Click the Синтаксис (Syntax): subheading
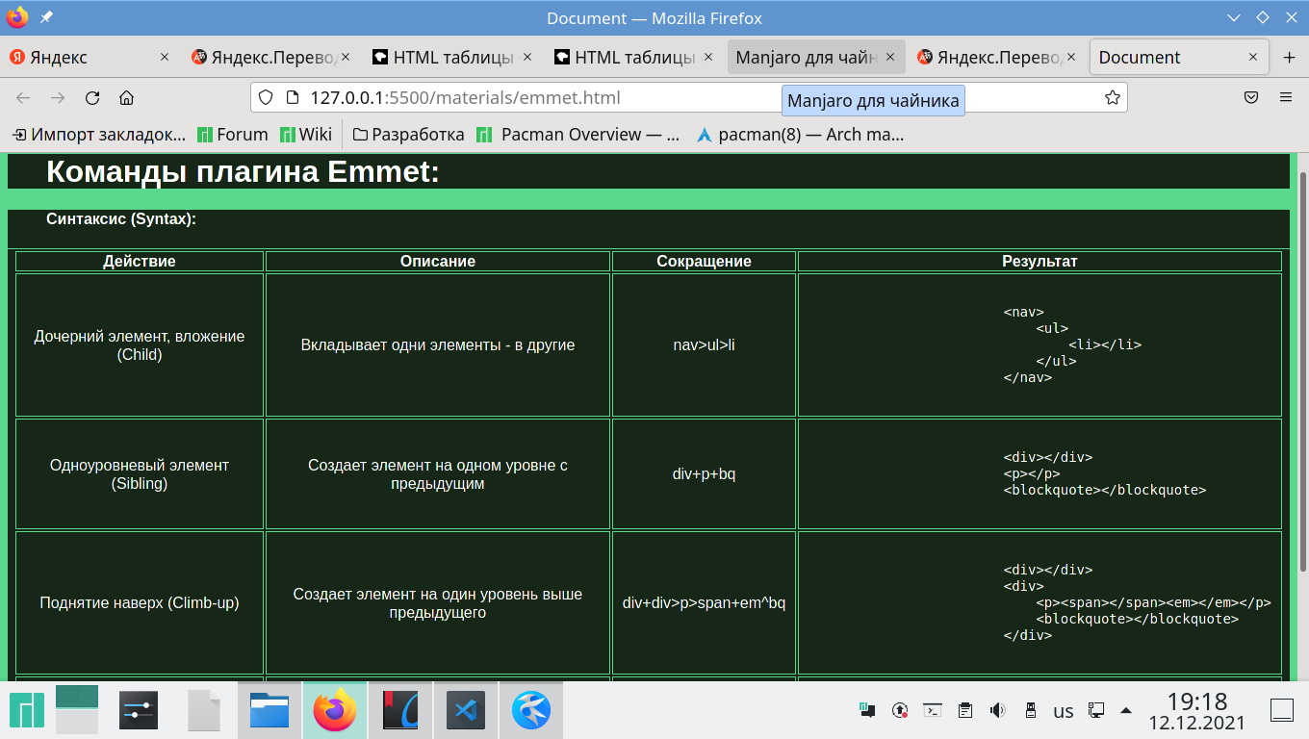Image resolution: width=1309 pixels, height=739 pixels. tap(121, 219)
